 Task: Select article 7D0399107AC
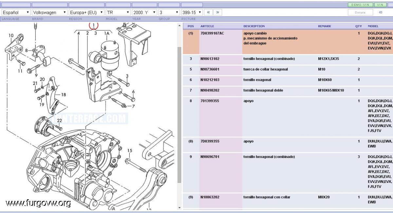coord(212,33)
